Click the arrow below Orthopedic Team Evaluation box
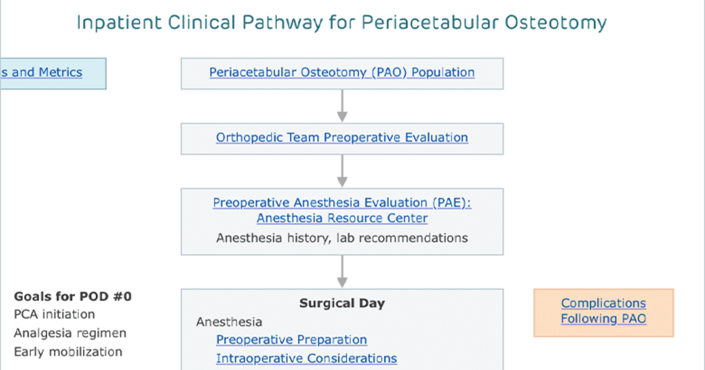 tap(342, 171)
